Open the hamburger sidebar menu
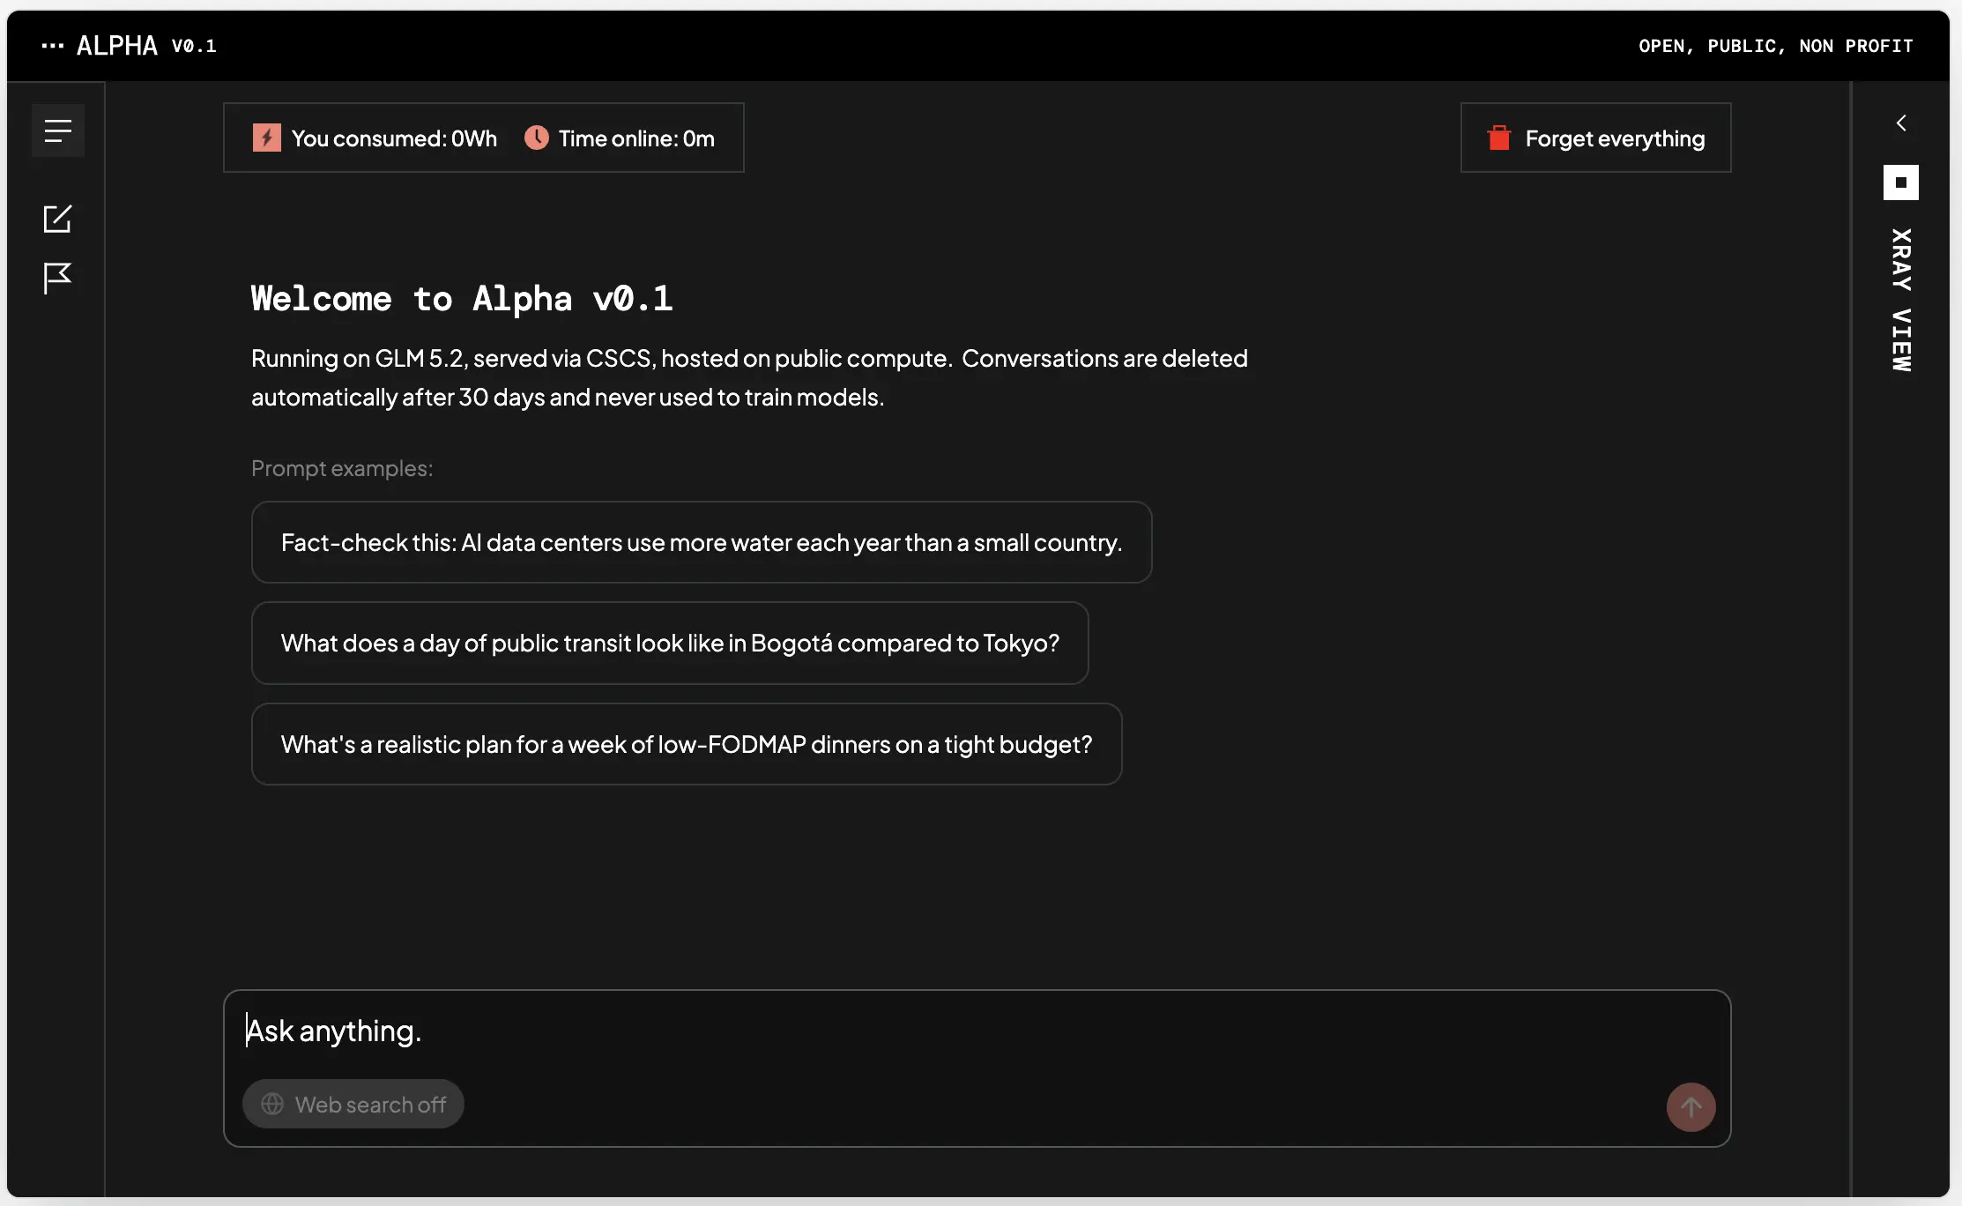The width and height of the screenshot is (1962, 1206). point(58,130)
